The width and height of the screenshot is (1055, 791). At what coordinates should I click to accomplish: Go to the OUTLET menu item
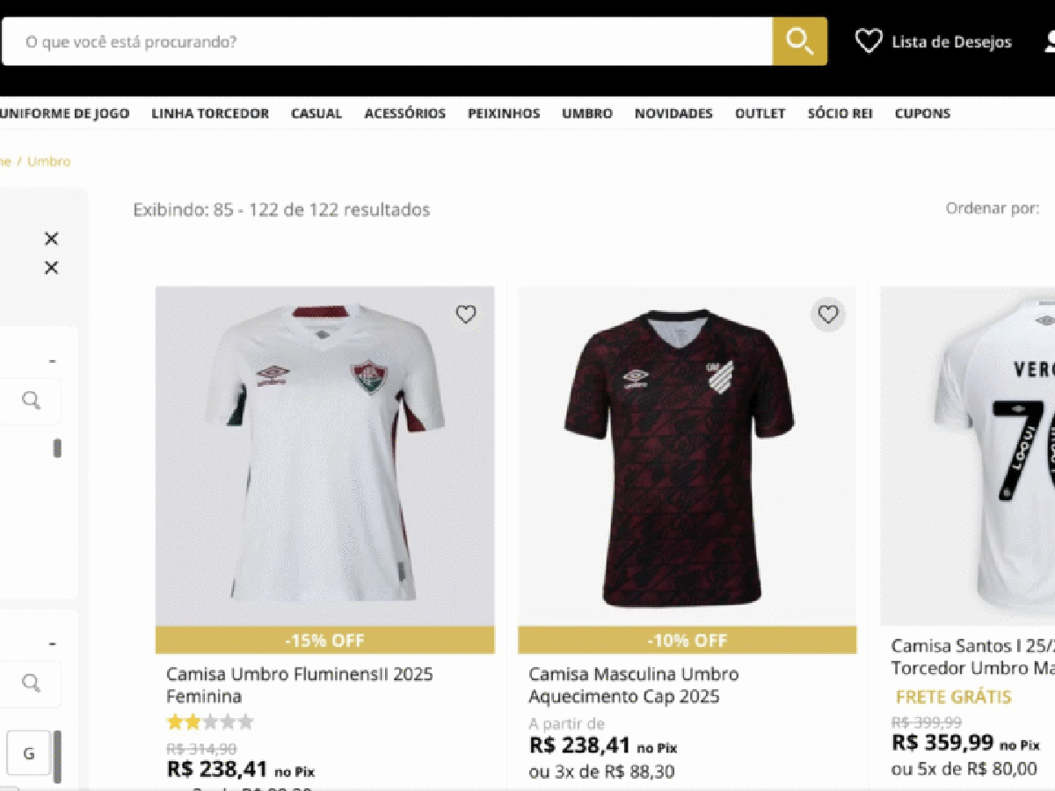760,113
